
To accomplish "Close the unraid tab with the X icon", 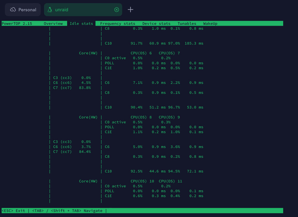I will (x=117, y=10).
